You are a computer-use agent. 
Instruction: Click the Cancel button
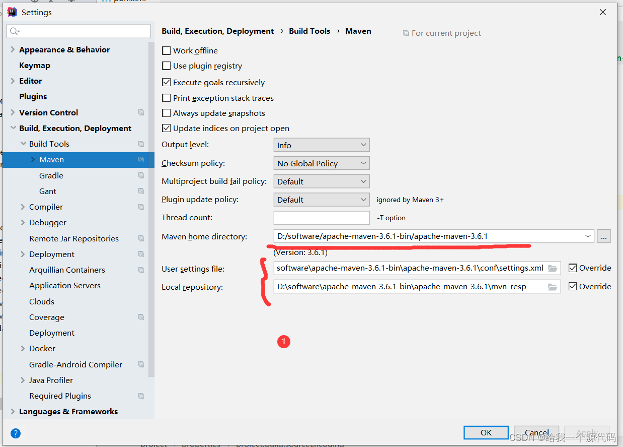tap(536, 432)
